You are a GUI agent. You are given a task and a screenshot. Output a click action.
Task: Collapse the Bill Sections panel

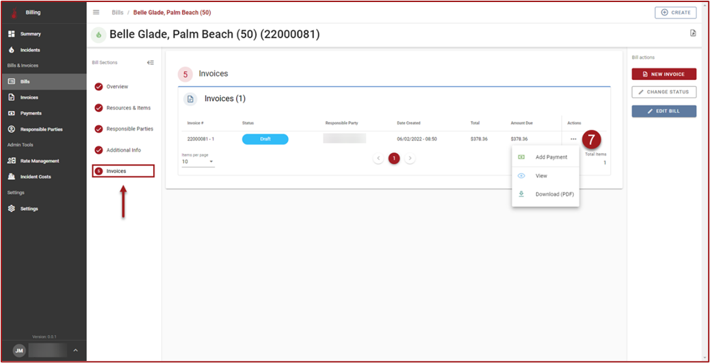click(x=150, y=62)
